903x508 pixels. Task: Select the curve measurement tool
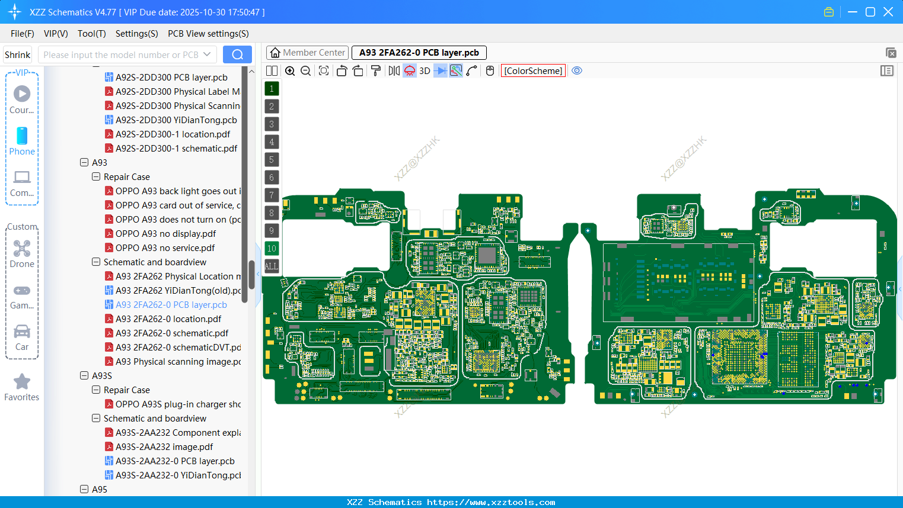point(470,70)
